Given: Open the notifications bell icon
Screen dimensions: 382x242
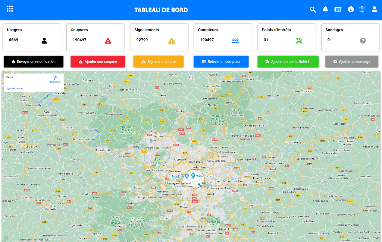Looking at the screenshot, I should [x=325, y=9].
